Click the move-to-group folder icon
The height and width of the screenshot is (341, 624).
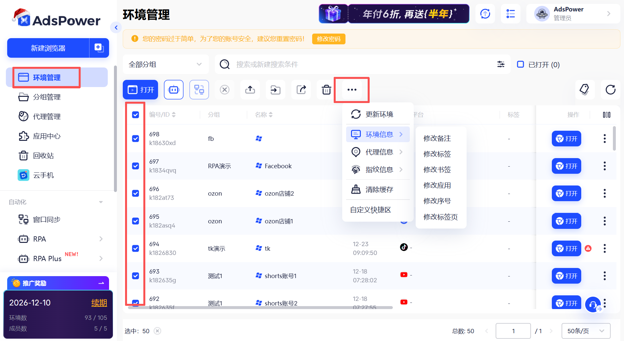point(275,90)
